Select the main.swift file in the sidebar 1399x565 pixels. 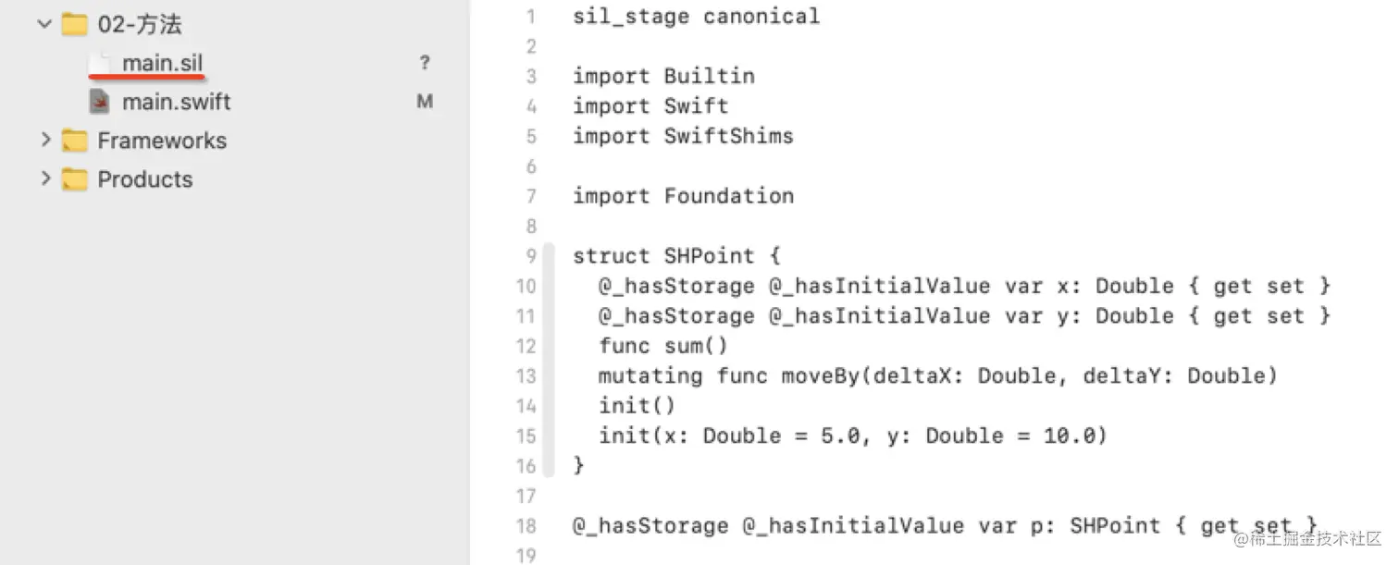(176, 102)
